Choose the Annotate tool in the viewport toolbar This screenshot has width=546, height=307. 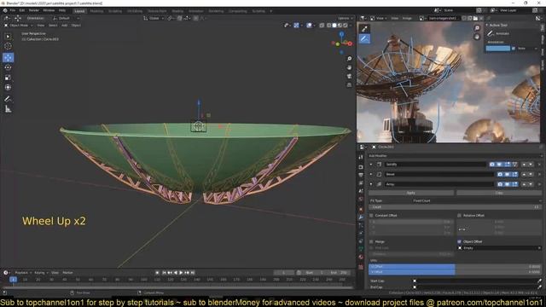pos(8,99)
